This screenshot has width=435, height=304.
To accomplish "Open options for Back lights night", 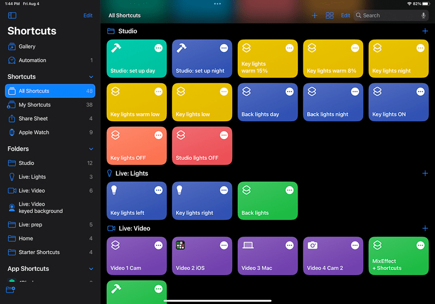I will [355, 91].
